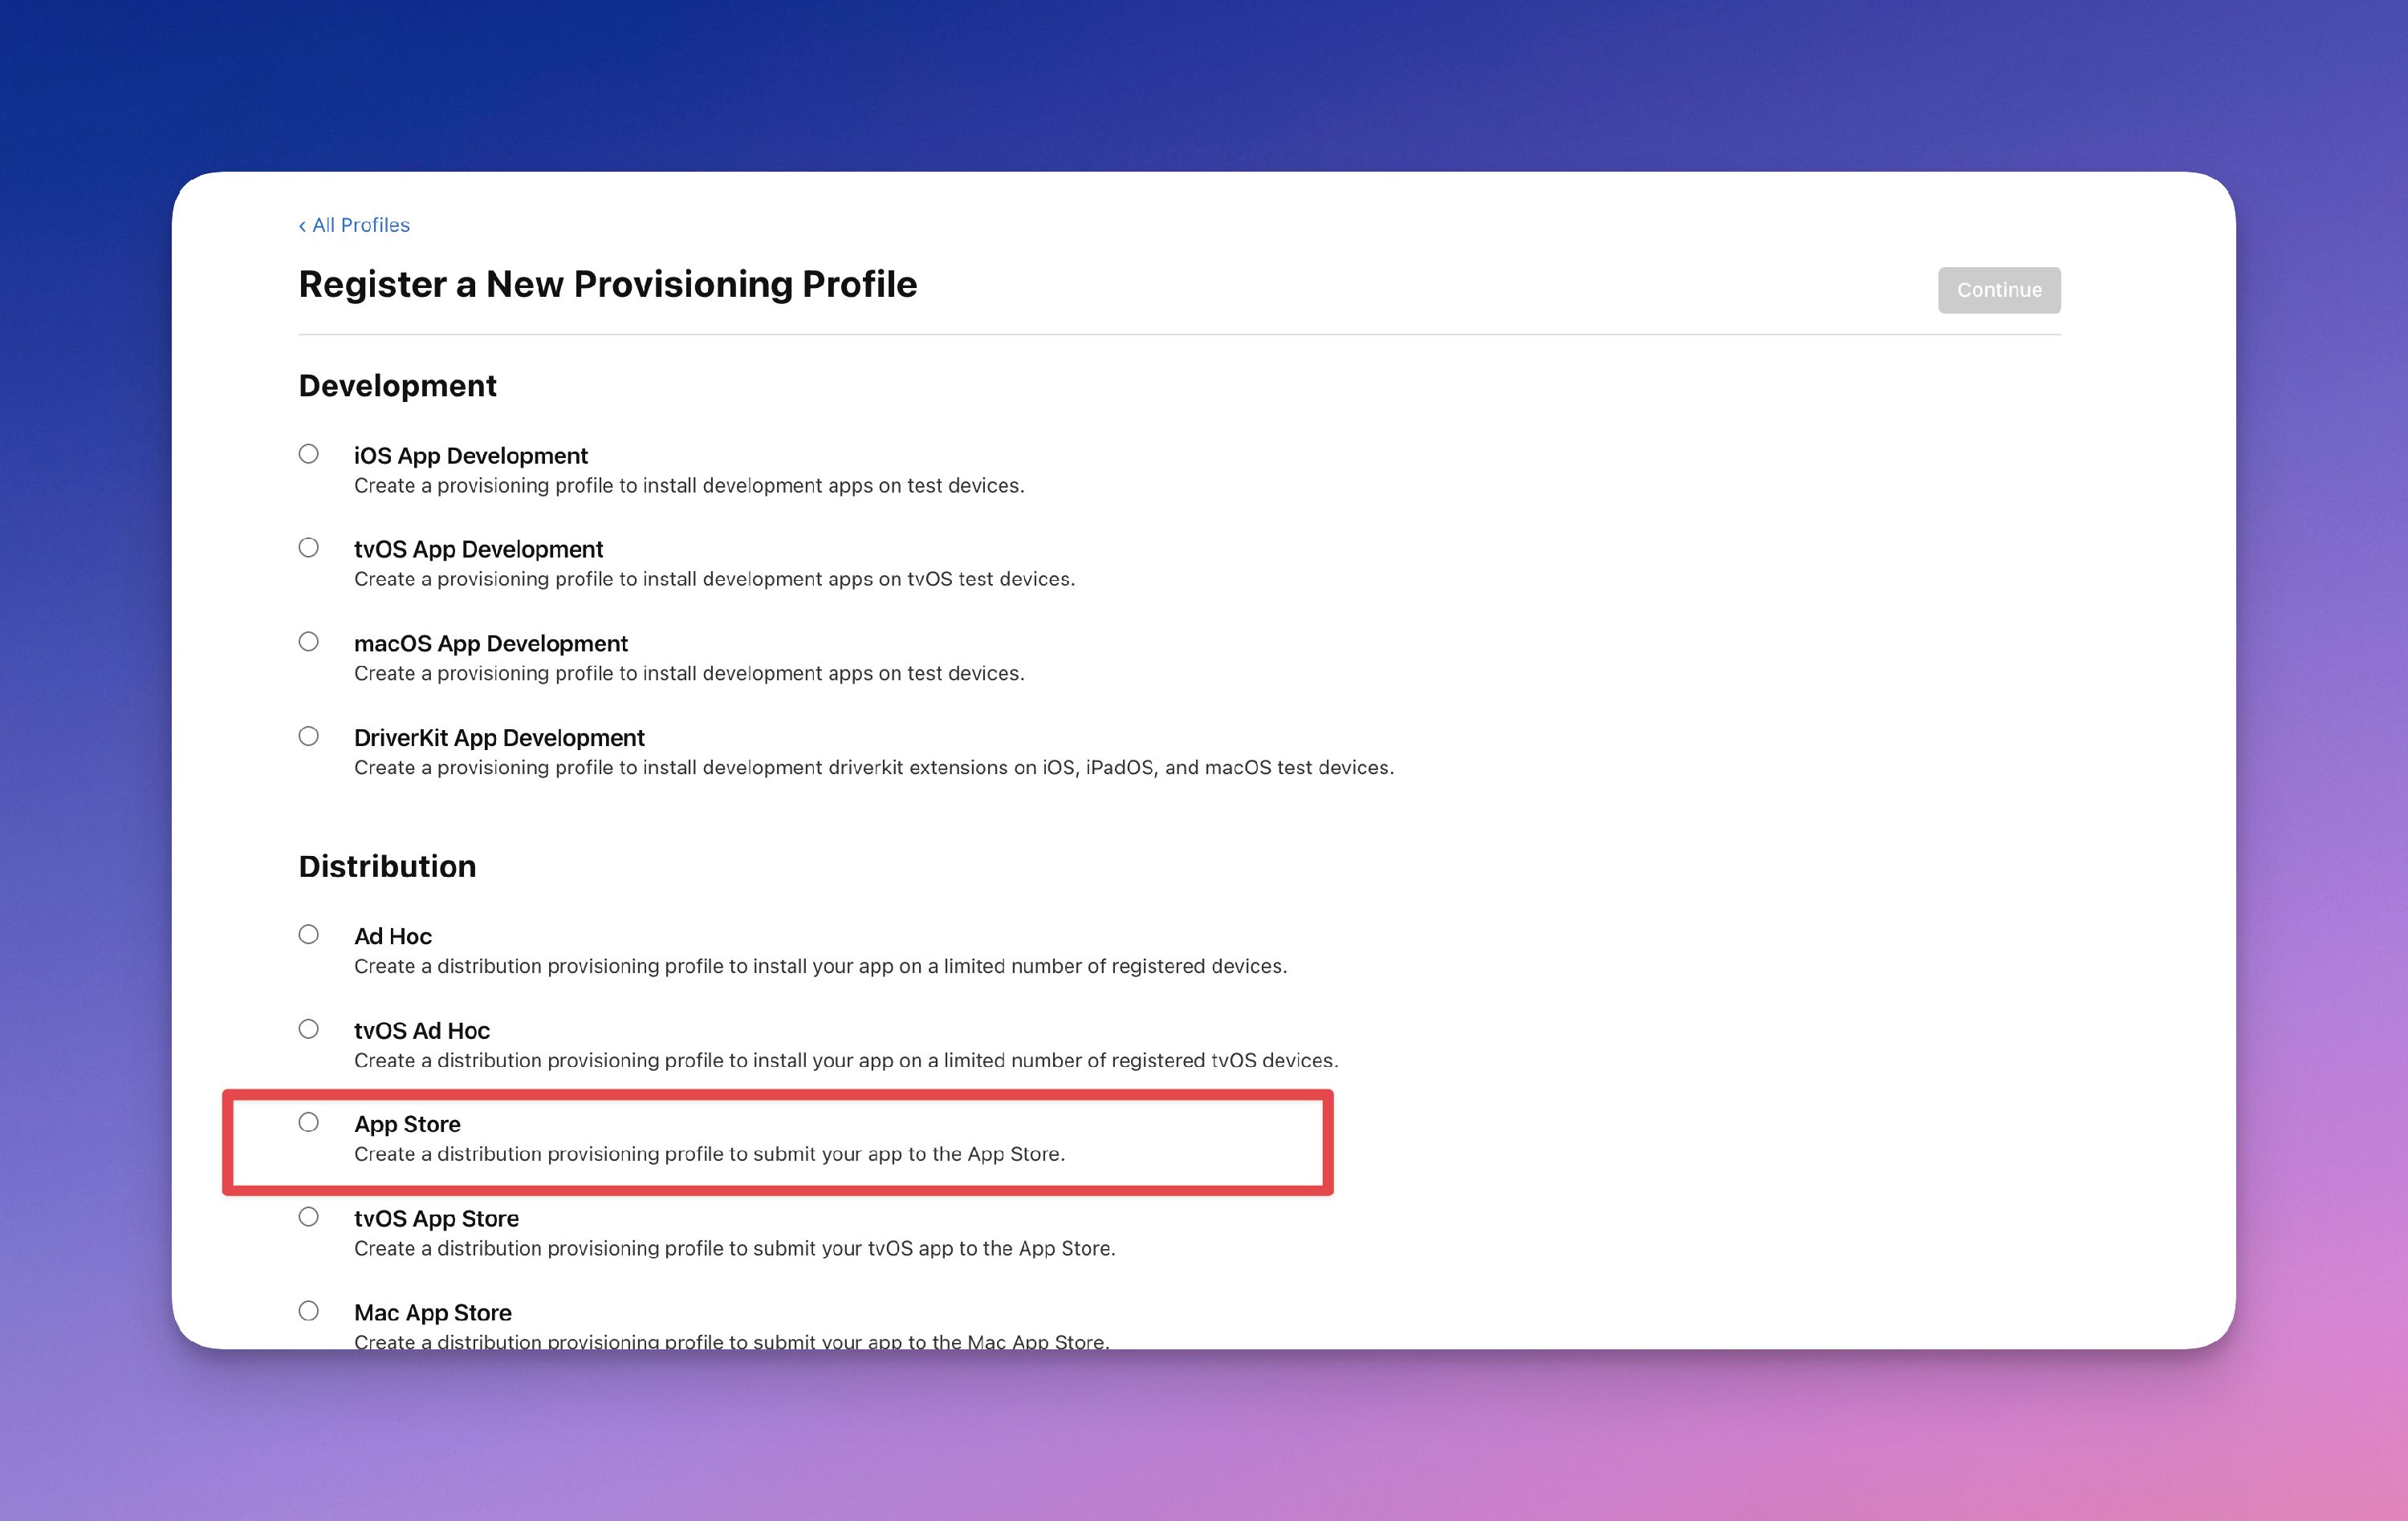
Task: Click the Mac App Store label
Action: tap(432, 1312)
